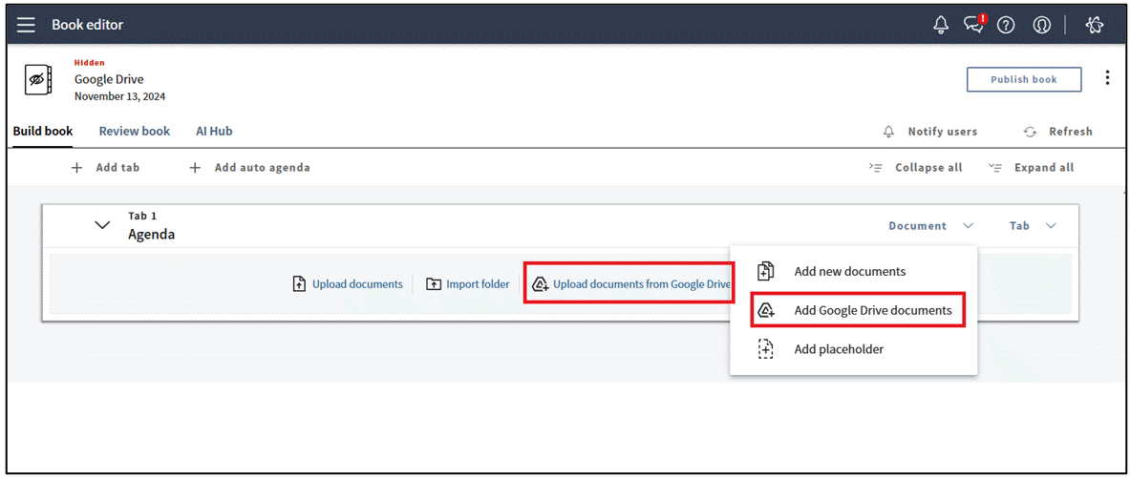Viewport: 1130px width, 478px height.
Task: Add a new tab to the book
Action: click(x=105, y=168)
